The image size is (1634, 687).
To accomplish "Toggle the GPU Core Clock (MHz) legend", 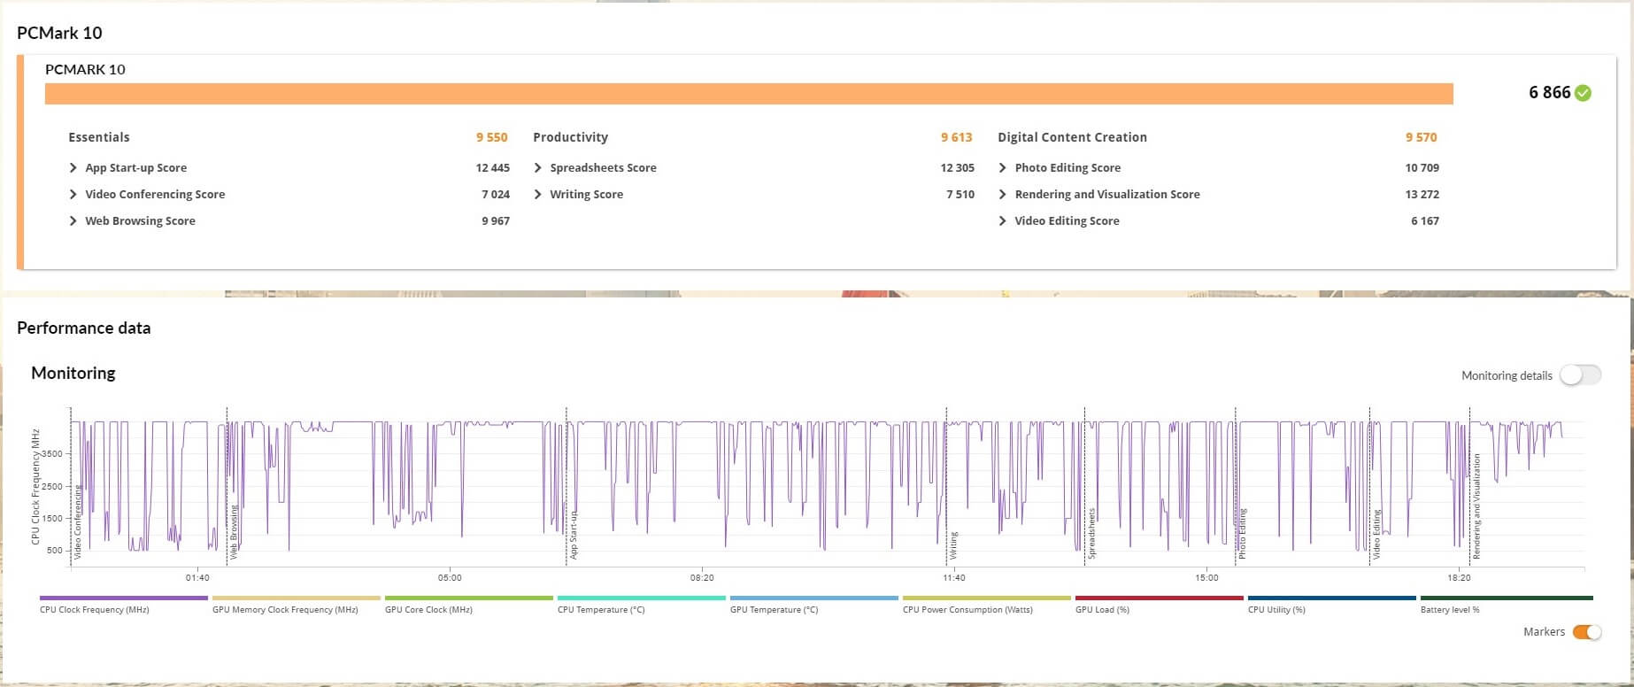I will pyautogui.click(x=468, y=605).
